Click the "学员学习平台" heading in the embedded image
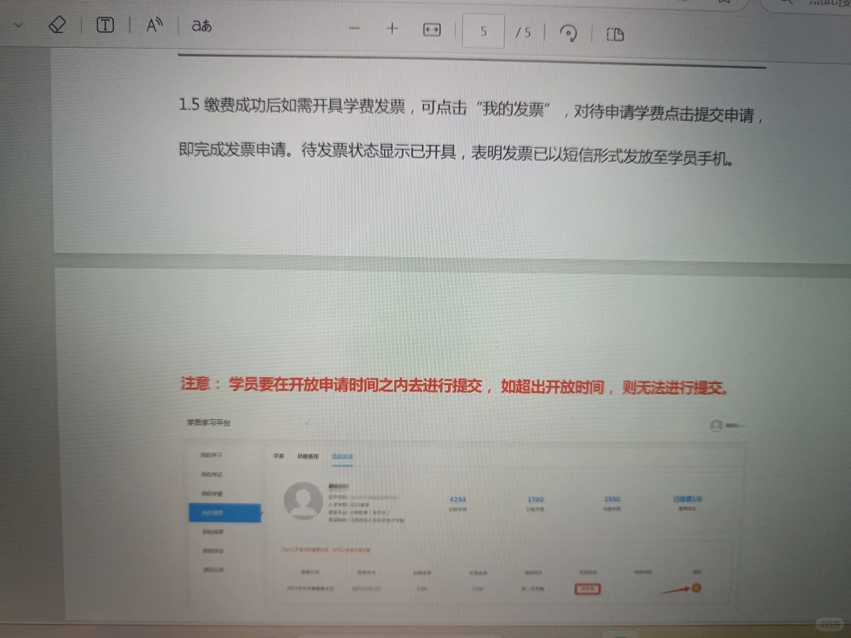 (209, 422)
